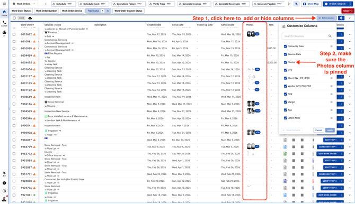The height and width of the screenshot is (204, 355).
Task: Select the checkbox for work order 6004469
Action: click(x=14, y=55)
